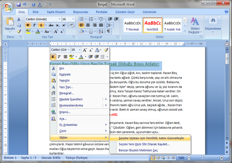Image resolution: width=232 pixels, height=163 pixels.
Task: Click the yellow text highlight color in ribbon
Action: click(x=28, y=31)
